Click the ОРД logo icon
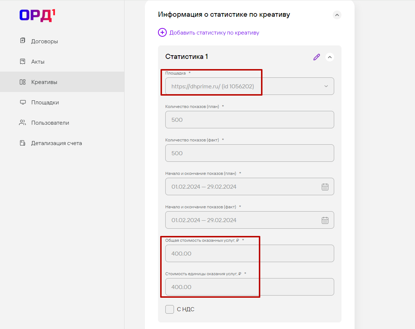This screenshot has height=329, width=415. (37, 16)
